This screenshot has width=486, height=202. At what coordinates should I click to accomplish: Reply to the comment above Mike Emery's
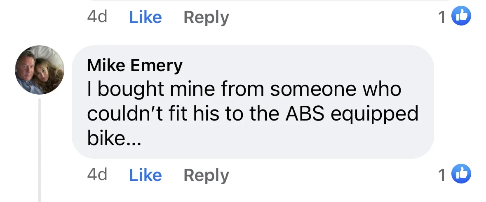point(206,17)
